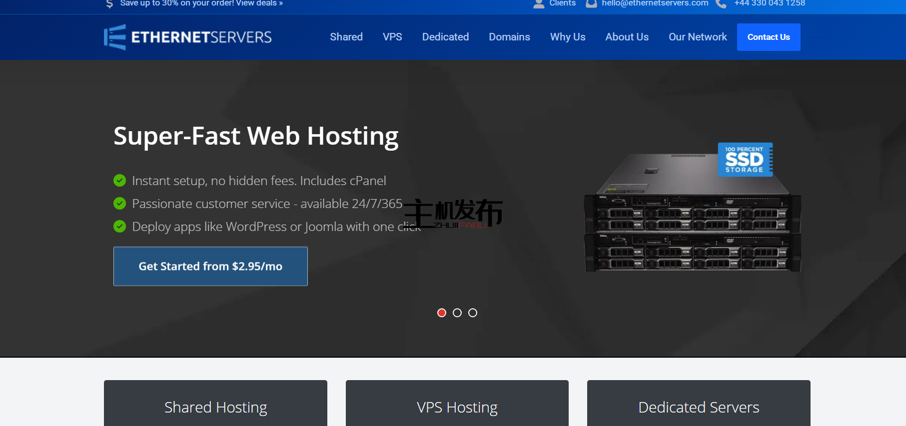This screenshot has height=426, width=906.
Task: Click the EthernetServers logo icon
Action: [115, 37]
